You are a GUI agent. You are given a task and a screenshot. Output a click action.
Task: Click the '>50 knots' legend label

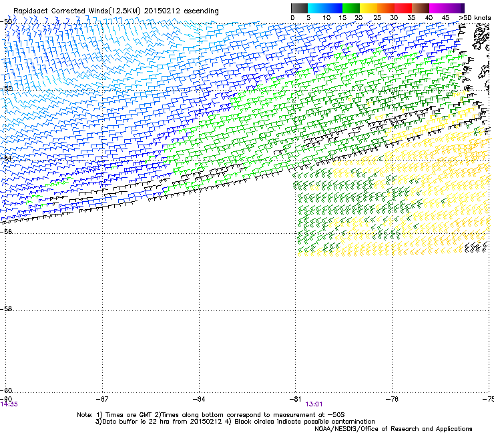click(475, 18)
